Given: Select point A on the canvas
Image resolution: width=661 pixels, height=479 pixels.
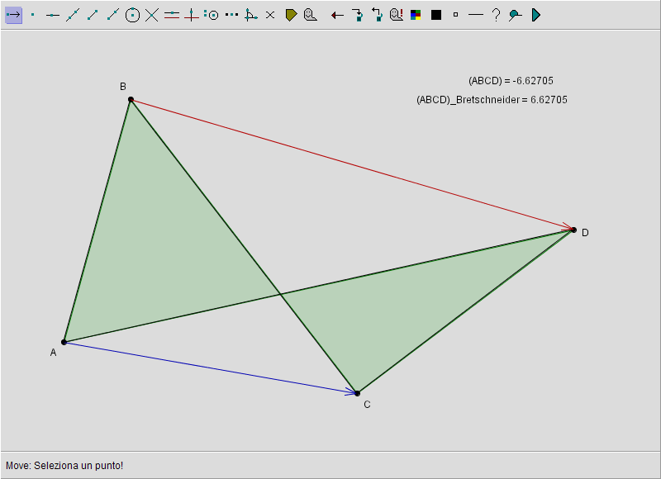Looking at the screenshot, I should (64, 342).
